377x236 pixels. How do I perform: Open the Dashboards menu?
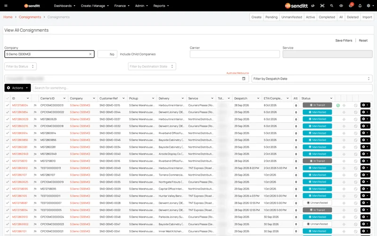[65, 6]
